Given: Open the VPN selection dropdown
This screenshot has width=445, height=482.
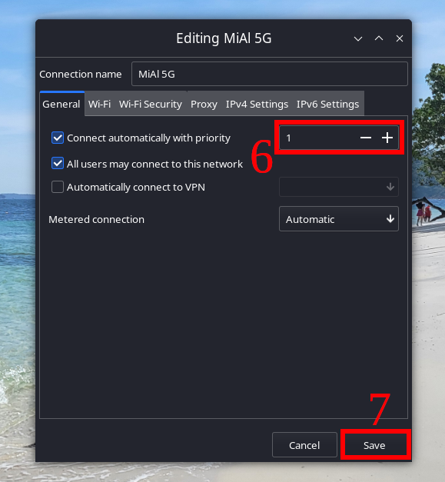Looking at the screenshot, I should [339, 187].
